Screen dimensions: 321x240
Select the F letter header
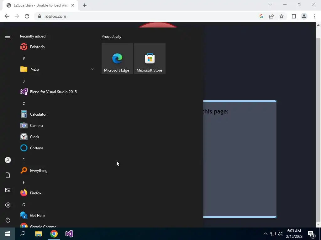tap(24, 182)
